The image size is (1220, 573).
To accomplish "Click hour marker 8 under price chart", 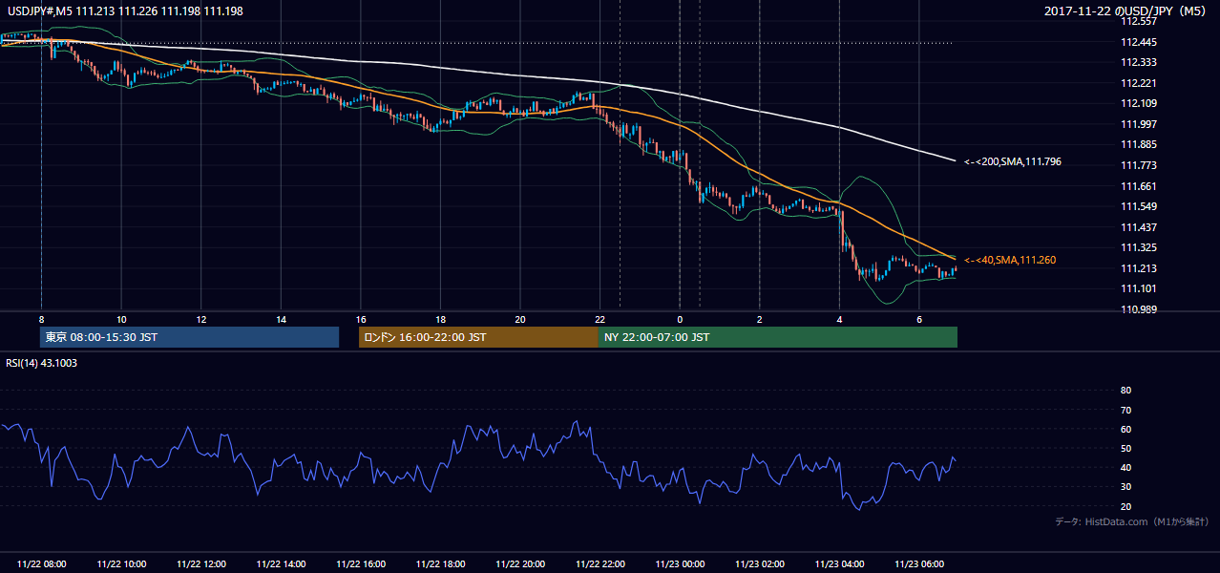I will point(42,319).
